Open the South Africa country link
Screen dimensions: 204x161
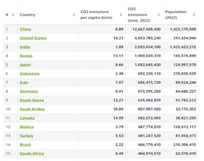click(32, 153)
